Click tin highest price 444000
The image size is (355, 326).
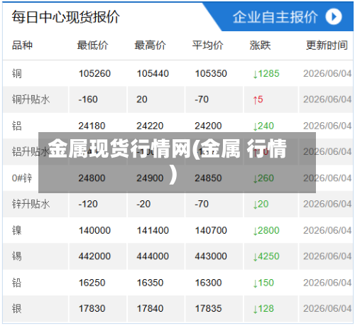coord(153,256)
